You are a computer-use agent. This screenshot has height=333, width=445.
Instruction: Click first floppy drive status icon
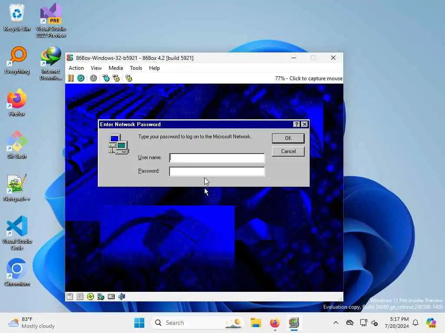[70, 297]
